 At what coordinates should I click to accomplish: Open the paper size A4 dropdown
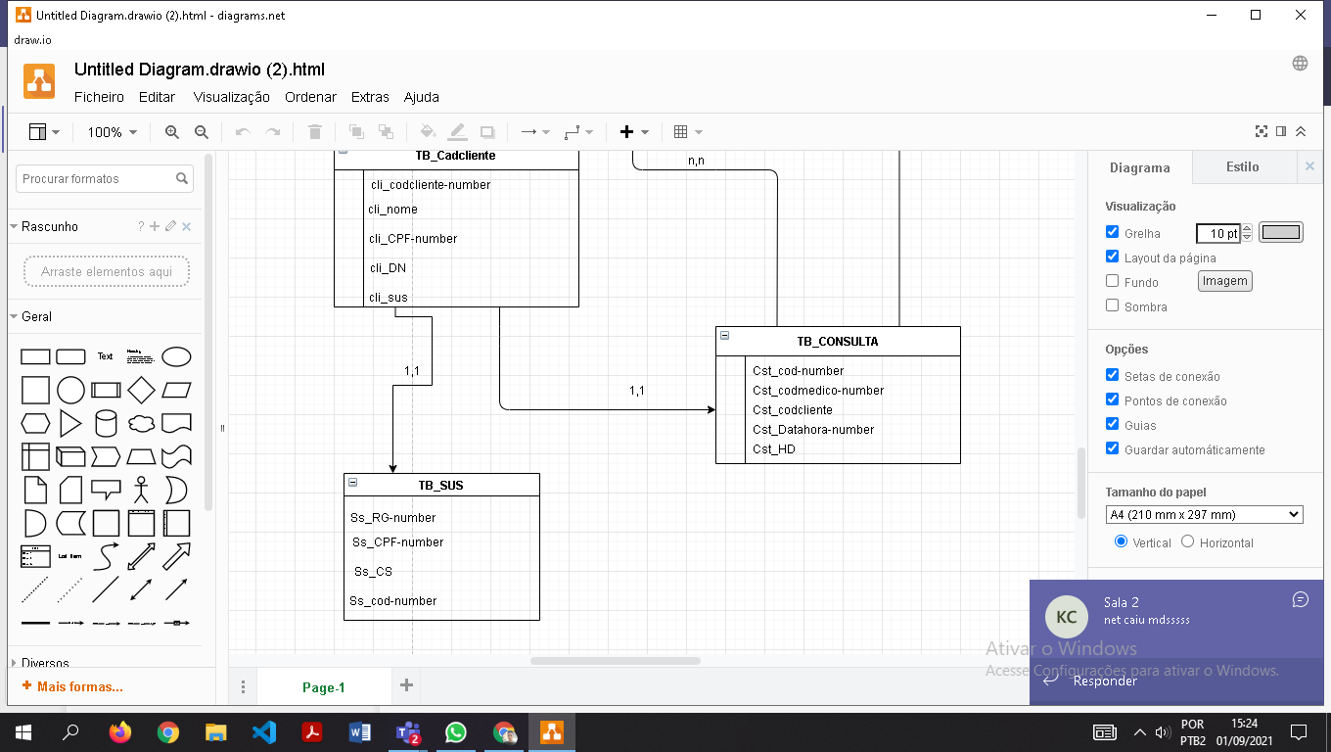(1204, 514)
